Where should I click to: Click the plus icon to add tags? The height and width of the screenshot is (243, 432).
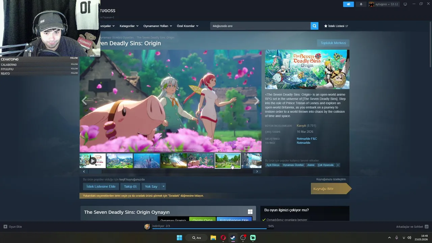pos(337,165)
